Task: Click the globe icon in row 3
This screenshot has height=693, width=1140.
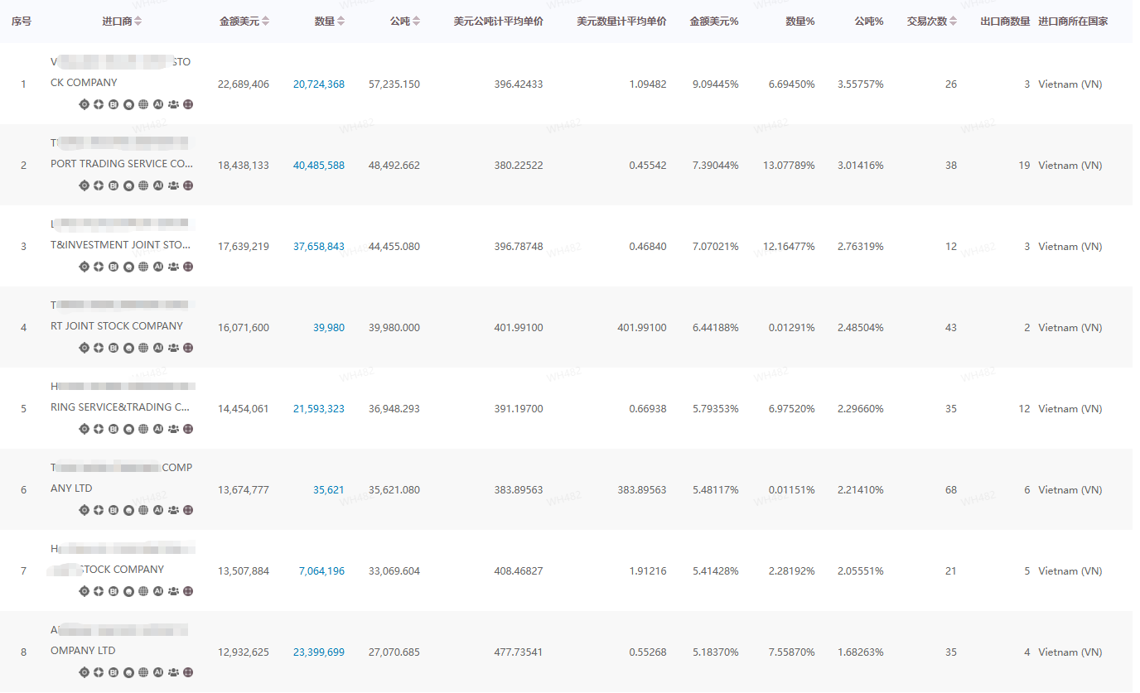Action: (x=143, y=267)
